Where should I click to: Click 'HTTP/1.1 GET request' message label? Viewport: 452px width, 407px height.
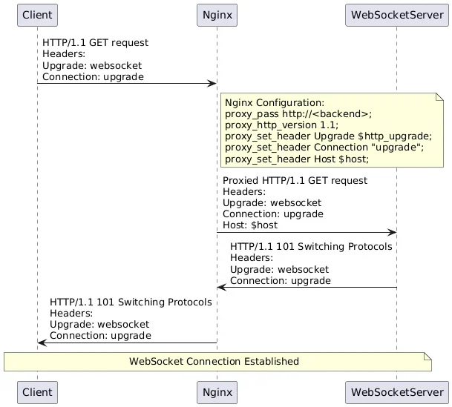[95, 42]
